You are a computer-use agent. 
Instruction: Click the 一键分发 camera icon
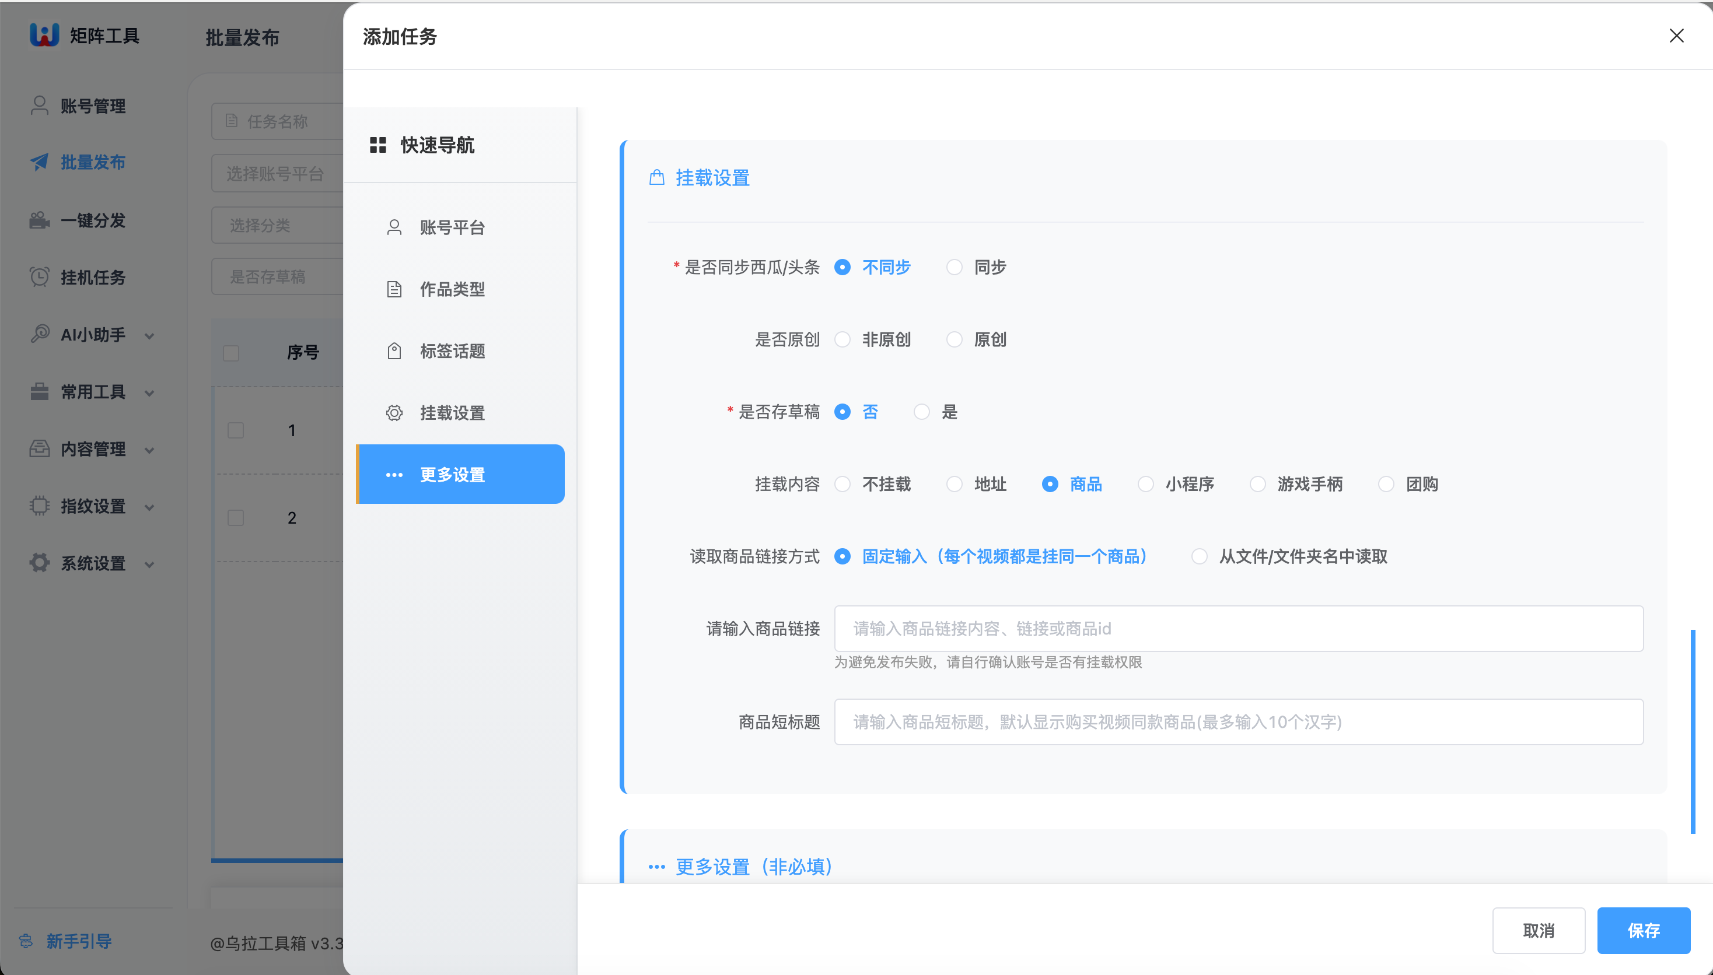40,220
